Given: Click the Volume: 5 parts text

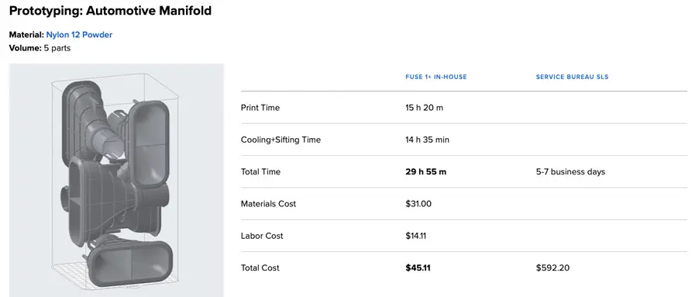Looking at the screenshot, I should tap(40, 48).
